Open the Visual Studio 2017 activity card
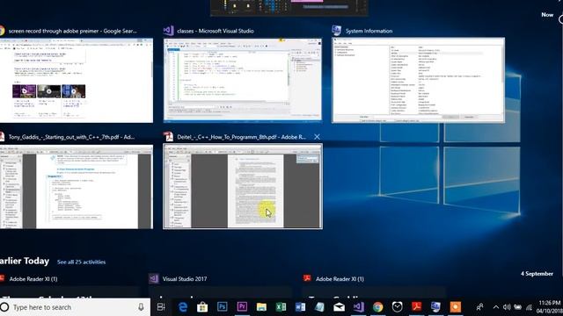Screen dimensions: 563x316 [221, 287]
